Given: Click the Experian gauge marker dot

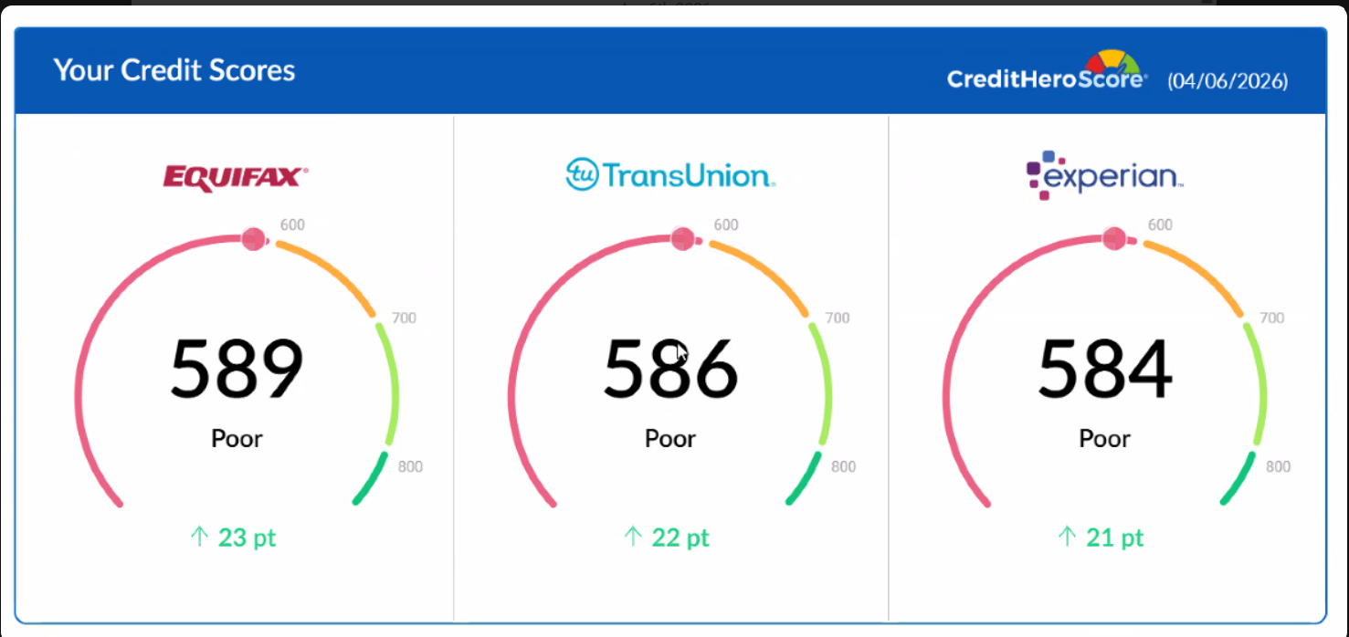Looking at the screenshot, I should click(1114, 239).
